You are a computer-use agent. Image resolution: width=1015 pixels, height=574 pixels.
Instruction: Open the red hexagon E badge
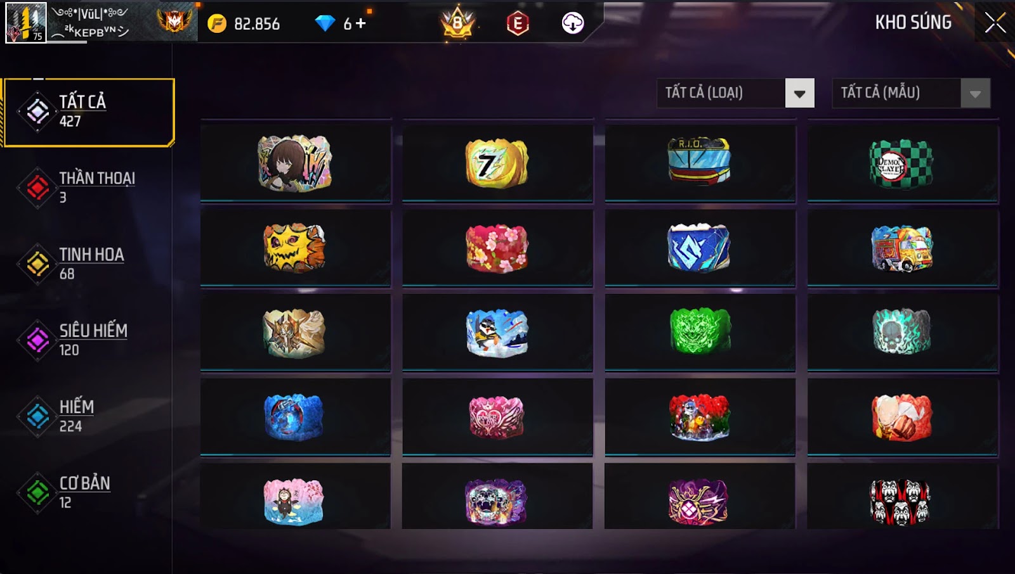tap(518, 23)
